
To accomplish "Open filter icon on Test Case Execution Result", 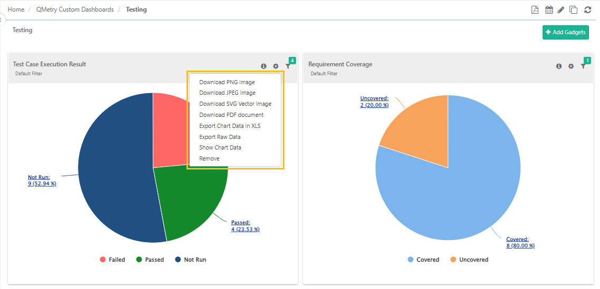I will click(288, 66).
